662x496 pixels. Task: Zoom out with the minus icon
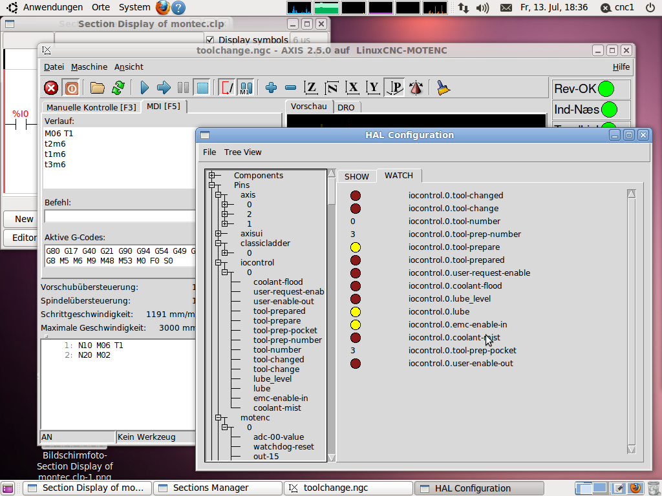290,88
